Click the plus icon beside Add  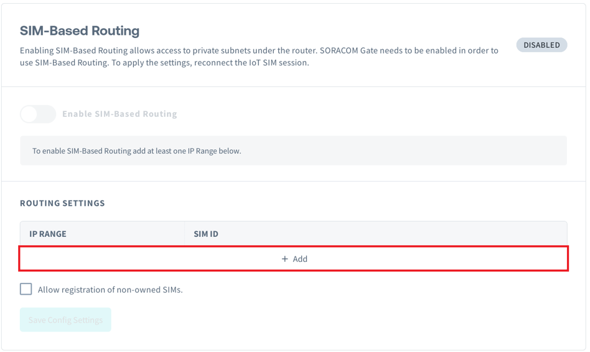pos(285,259)
